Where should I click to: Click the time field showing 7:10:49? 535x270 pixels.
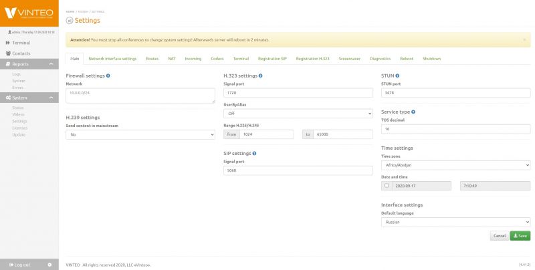[x=495, y=186]
